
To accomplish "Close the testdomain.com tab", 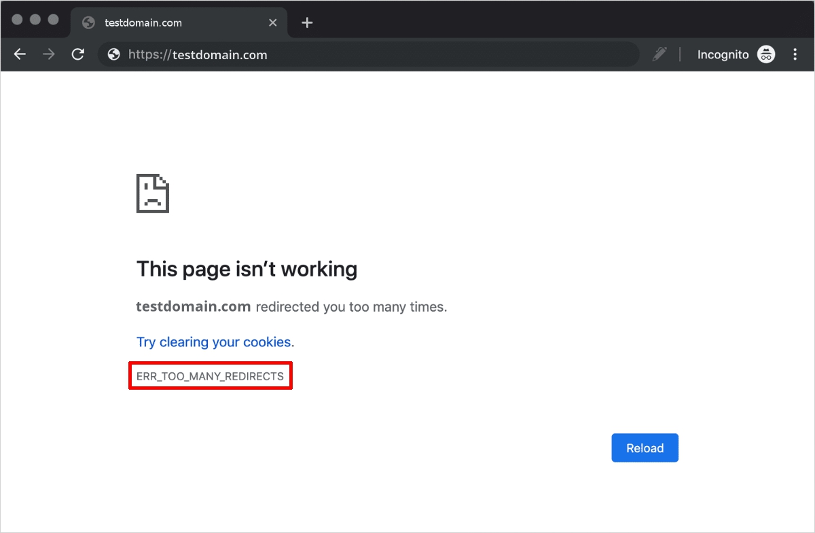I will pyautogui.click(x=273, y=22).
